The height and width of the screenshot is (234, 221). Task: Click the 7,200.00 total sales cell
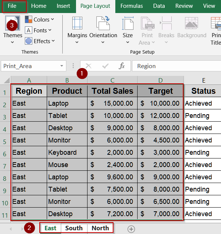[112, 214]
